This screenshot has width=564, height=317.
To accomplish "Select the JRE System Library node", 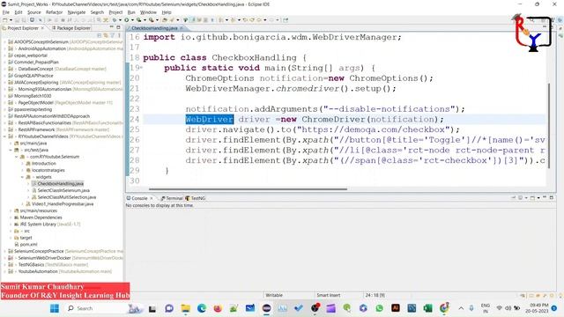I will point(49,224).
